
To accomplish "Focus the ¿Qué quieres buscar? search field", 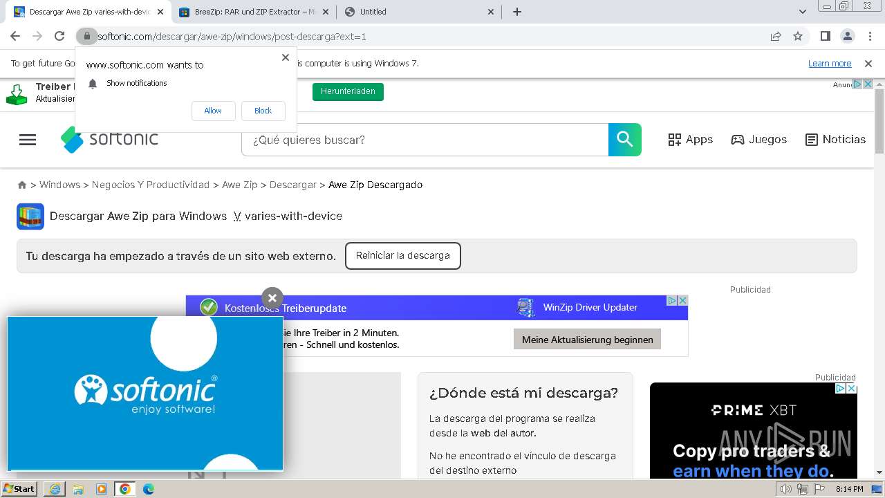I will [x=425, y=140].
